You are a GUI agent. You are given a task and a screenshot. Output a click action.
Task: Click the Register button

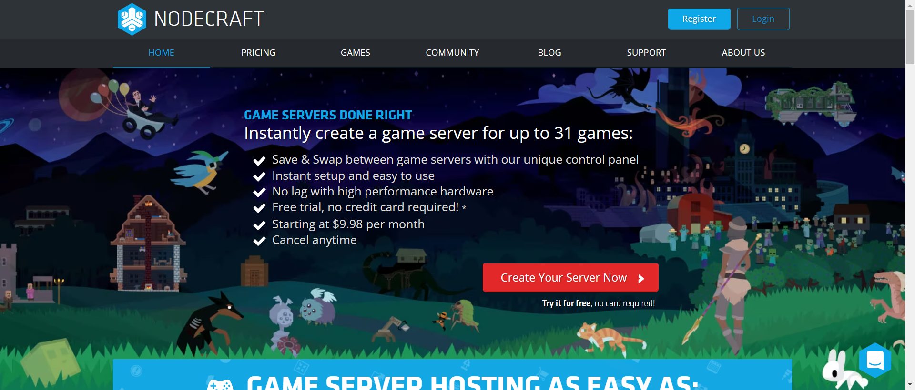[699, 19]
